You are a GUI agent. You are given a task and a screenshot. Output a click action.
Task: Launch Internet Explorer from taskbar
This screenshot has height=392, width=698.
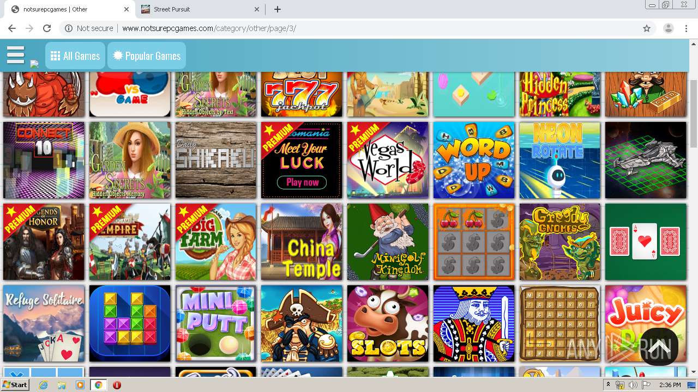(x=44, y=384)
